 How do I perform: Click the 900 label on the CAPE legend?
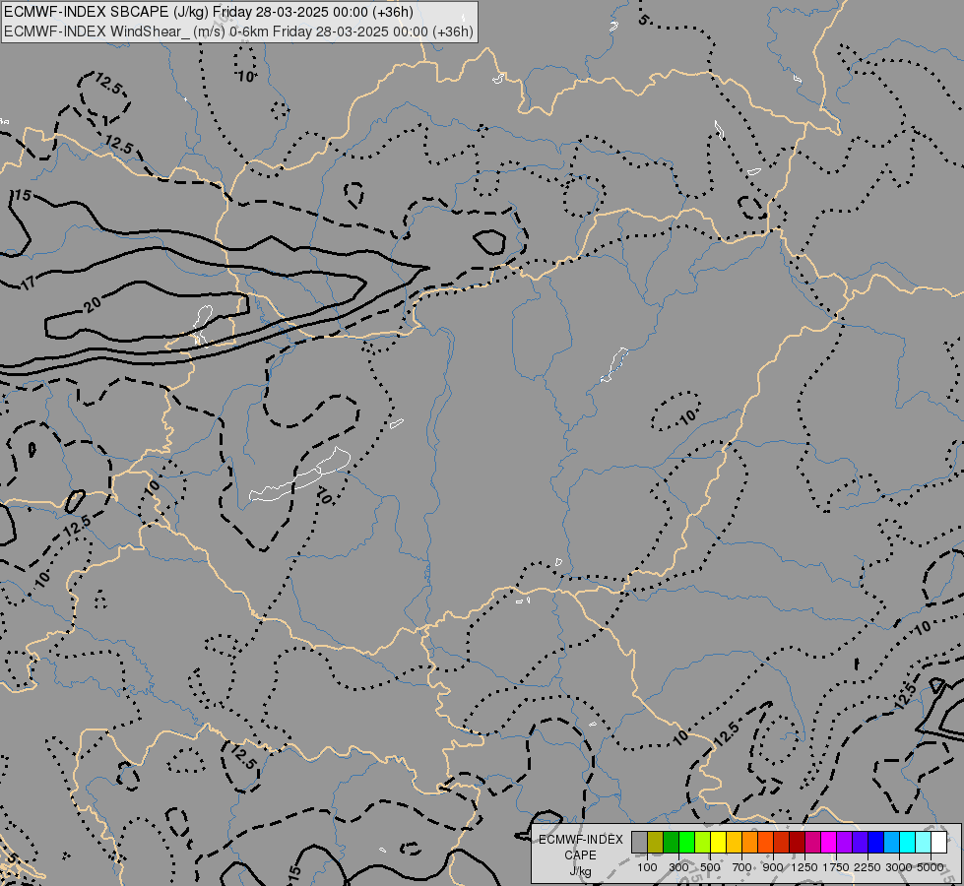coord(773,867)
